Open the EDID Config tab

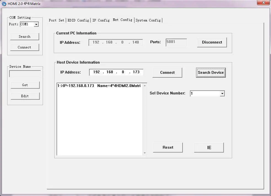78,20
